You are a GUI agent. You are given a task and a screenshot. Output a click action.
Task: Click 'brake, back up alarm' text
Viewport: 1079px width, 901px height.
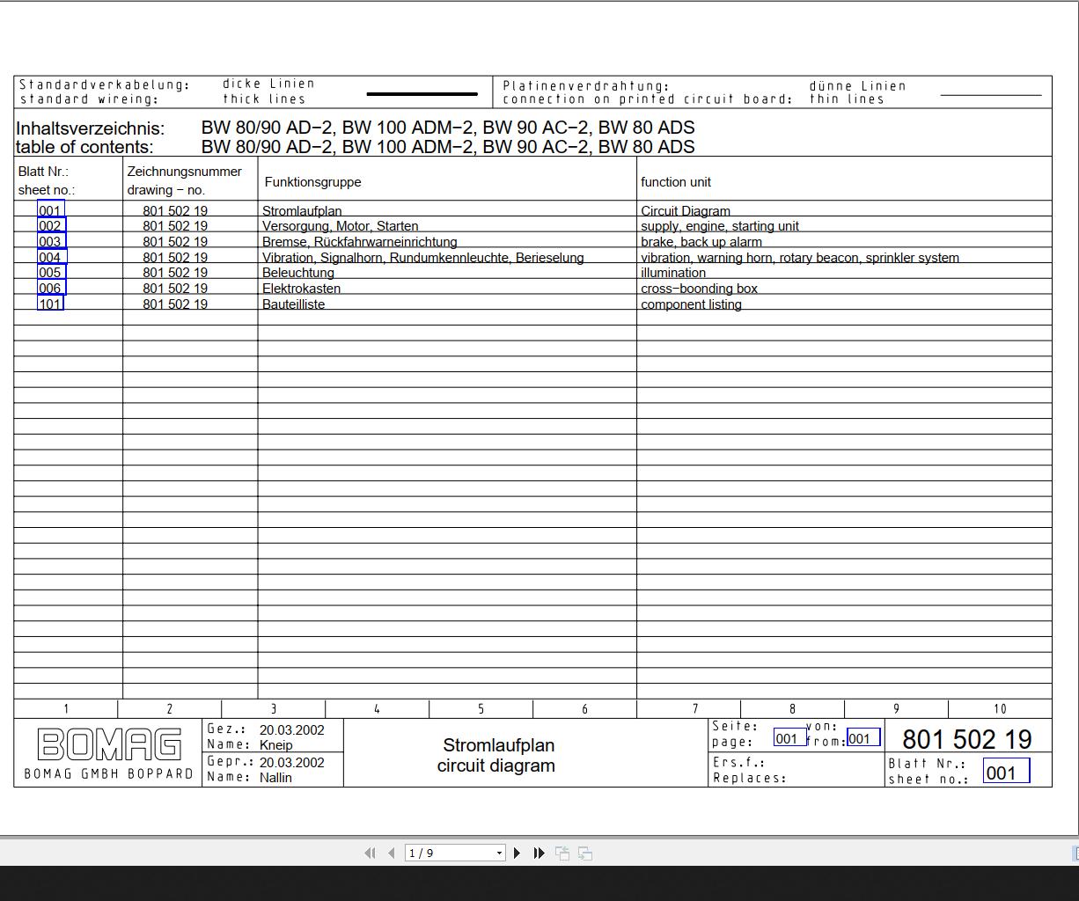701,242
